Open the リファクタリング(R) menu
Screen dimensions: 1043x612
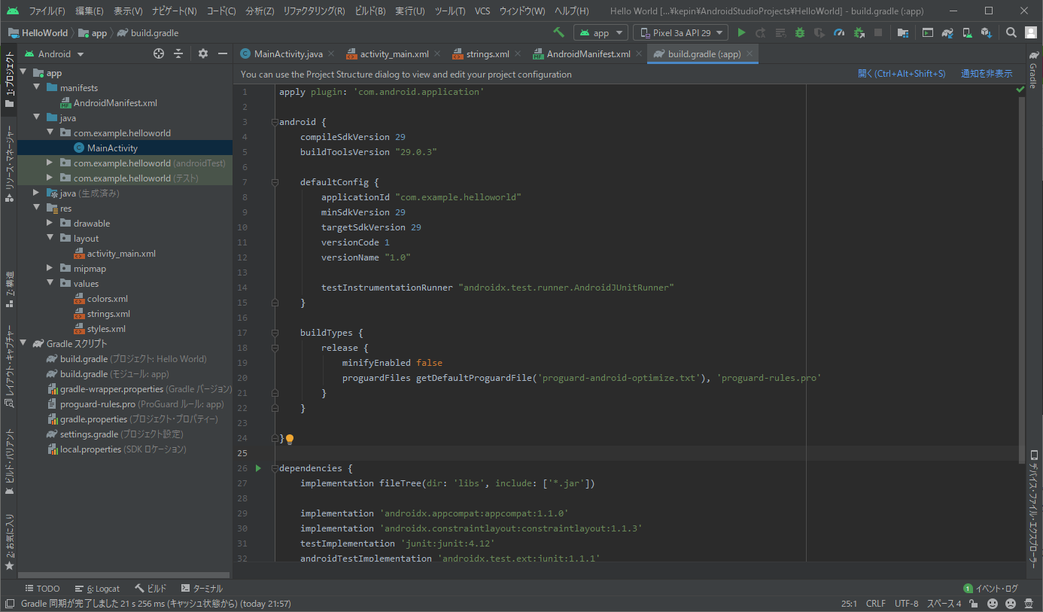(x=314, y=11)
